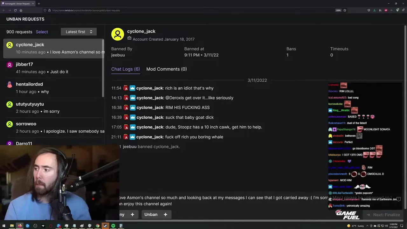Bookmark this page with the star icon
The height and width of the screenshot is (229, 407).
coord(345,10)
